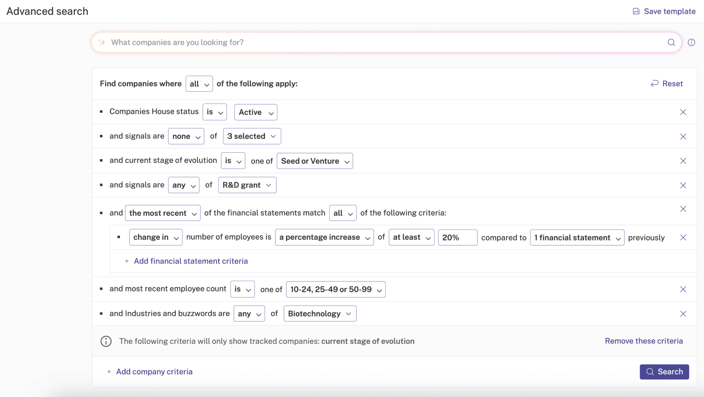Open the 3 selected signals dropdown

pyautogui.click(x=252, y=136)
